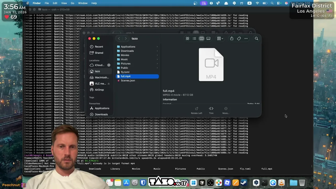Open Control Centre from menu bar
The width and height of the screenshot is (336, 189).
279,3
